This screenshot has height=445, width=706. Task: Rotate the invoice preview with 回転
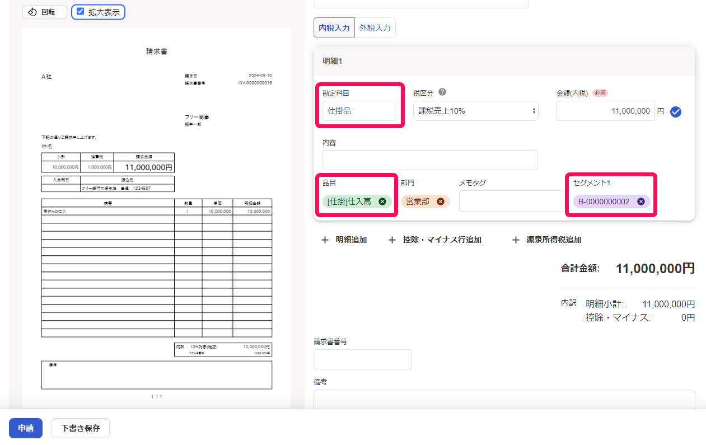[x=45, y=12]
